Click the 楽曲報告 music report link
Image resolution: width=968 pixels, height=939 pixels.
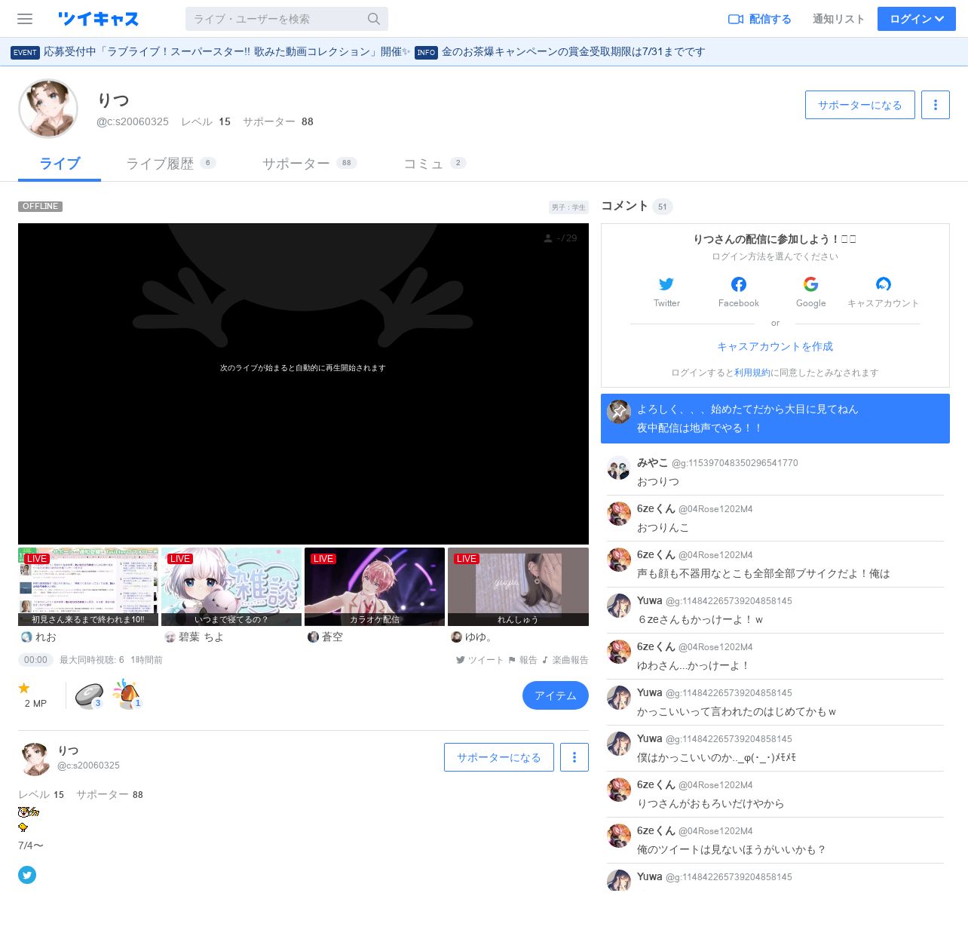pos(565,660)
